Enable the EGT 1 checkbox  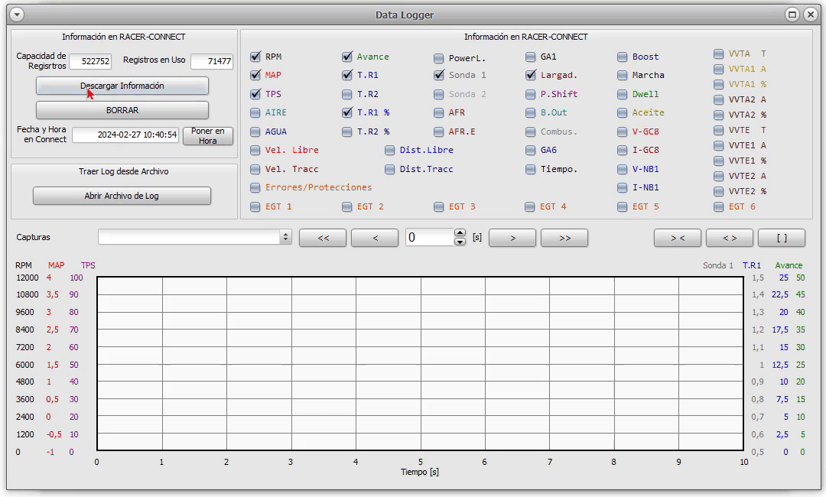pyautogui.click(x=255, y=207)
